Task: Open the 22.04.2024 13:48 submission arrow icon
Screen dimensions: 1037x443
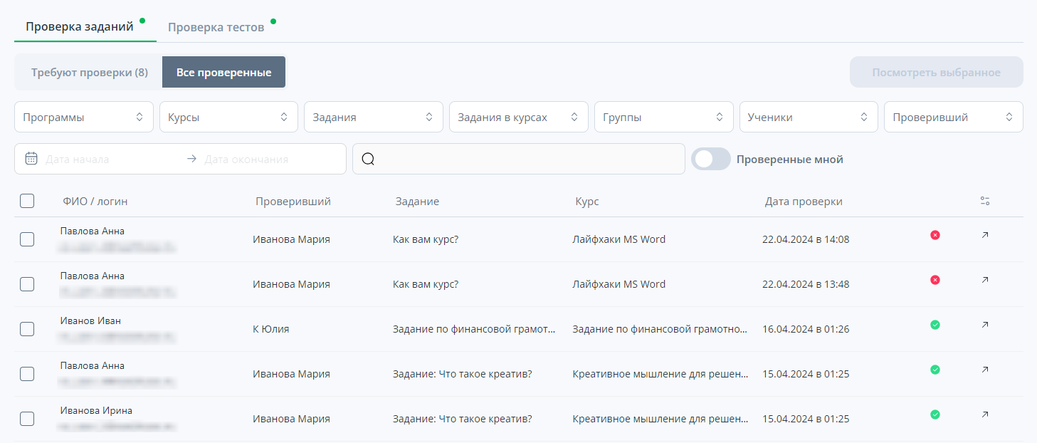Action: 985,280
